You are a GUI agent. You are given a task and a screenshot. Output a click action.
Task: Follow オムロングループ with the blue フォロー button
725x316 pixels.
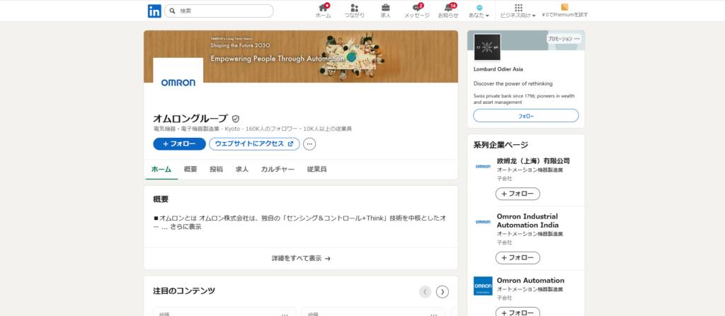[x=179, y=144]
